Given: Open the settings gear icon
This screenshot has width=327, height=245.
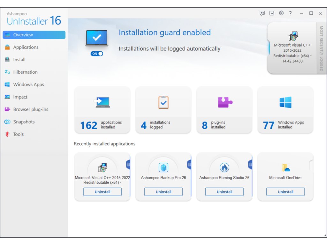Looking at the screenshot, I should coord(281,13).
